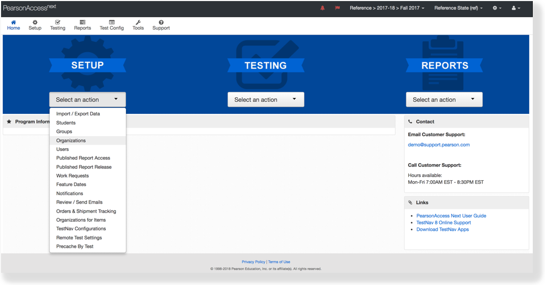Open the Support question mark icon

click(161, 22)
